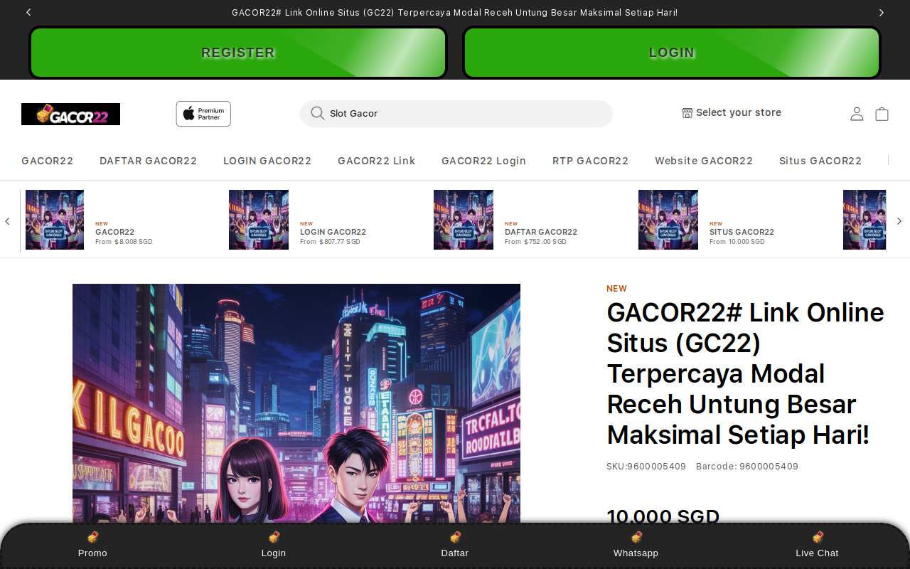The height and width of the screenshot is (569, 910).
Task: Open GACOR22 Link menu item
Action: click(x=377, y=161)
